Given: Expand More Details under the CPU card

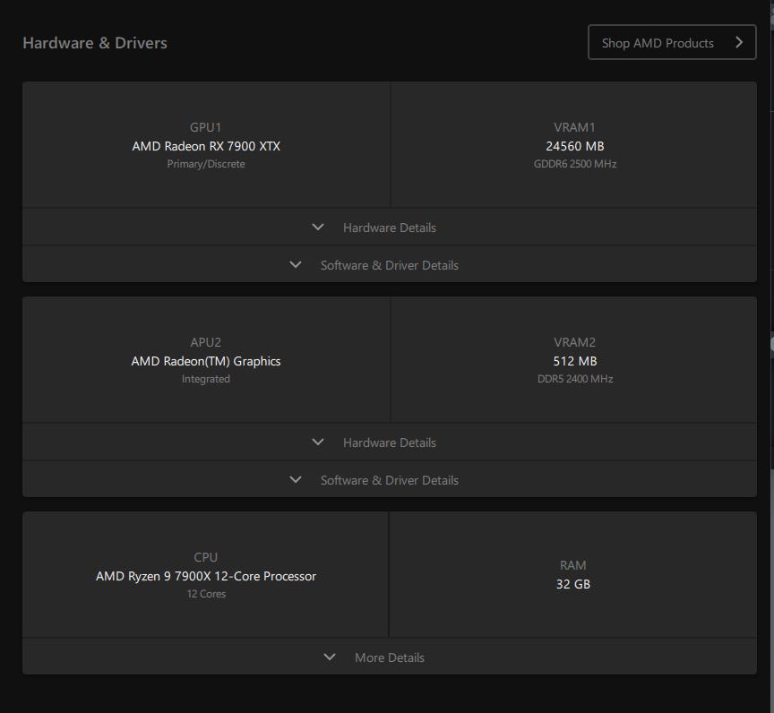Looking at the screenshot, I should point(390,657).
